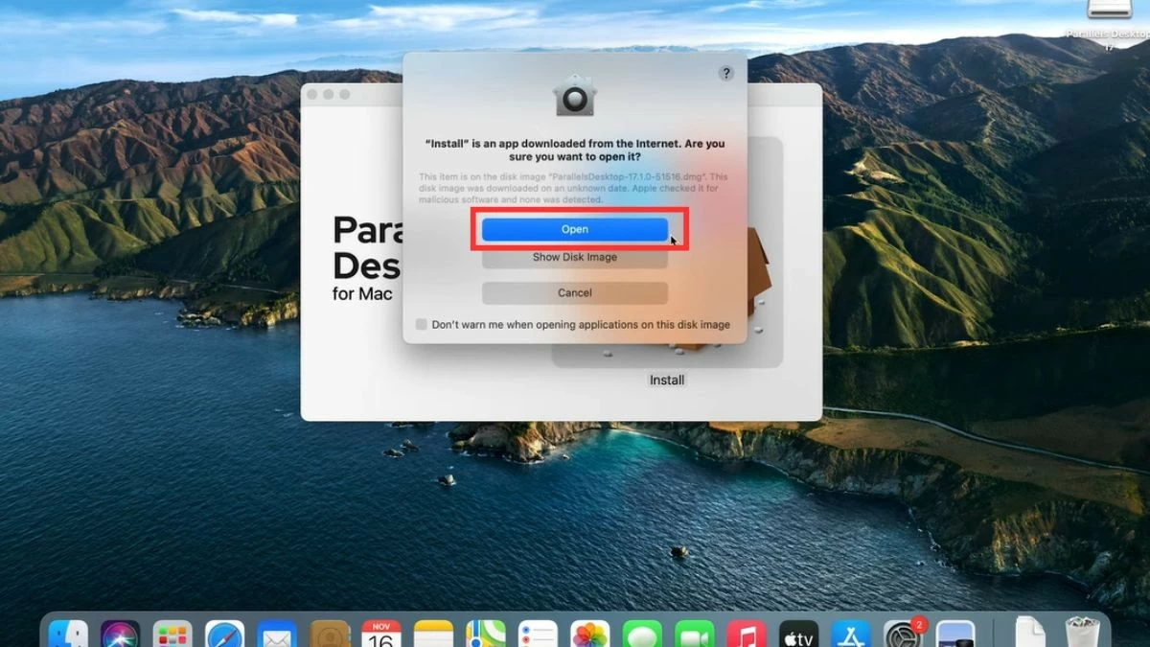
Task: Start FaceTime from the Dock
Action: point(693,633)
